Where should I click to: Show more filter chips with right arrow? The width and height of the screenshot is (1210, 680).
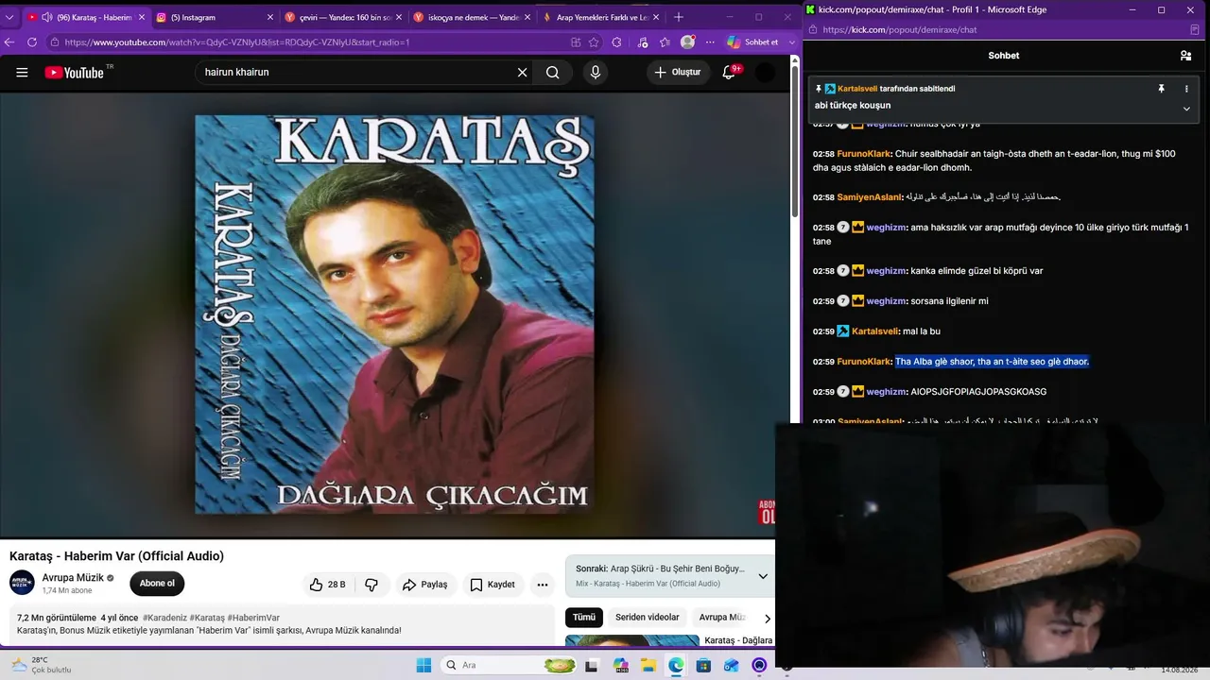tap(768, 619)
